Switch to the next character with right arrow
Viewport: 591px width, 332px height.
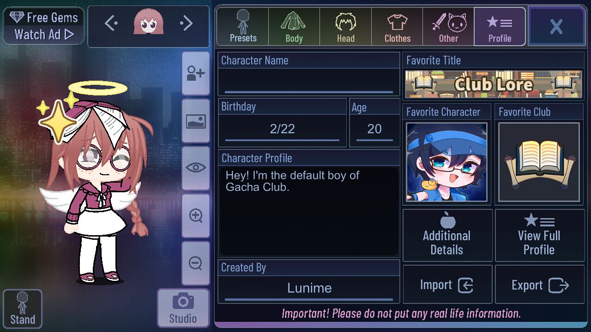tap(186, 23)
